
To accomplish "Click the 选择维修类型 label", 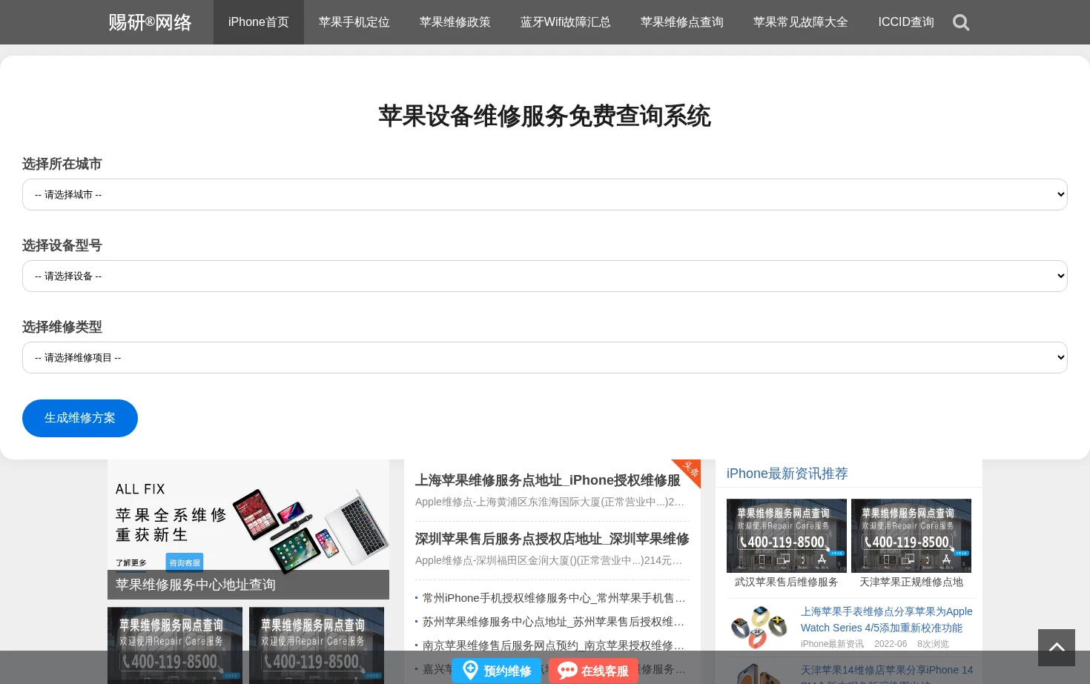I will [x=62, y=327].
